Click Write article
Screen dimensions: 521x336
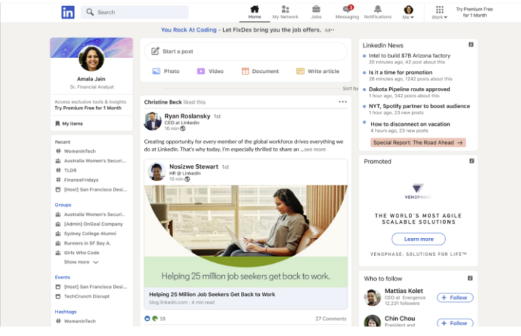tap(317, 72)
